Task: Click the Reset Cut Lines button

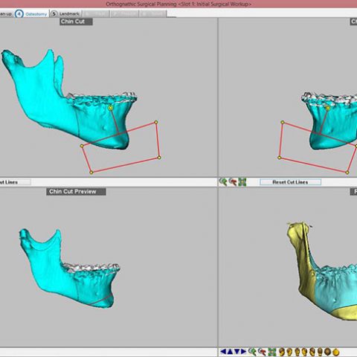Action: 290,182
